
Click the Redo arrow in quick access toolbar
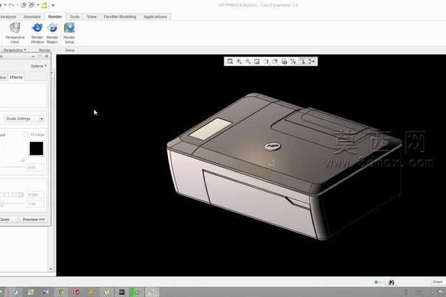[x=11, y=5]
